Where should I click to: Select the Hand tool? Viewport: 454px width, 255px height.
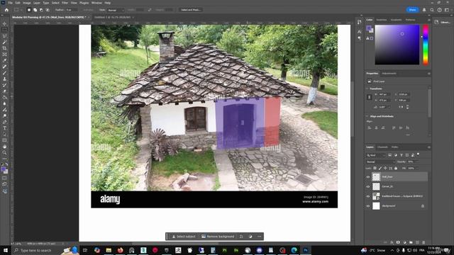[4, 147]
